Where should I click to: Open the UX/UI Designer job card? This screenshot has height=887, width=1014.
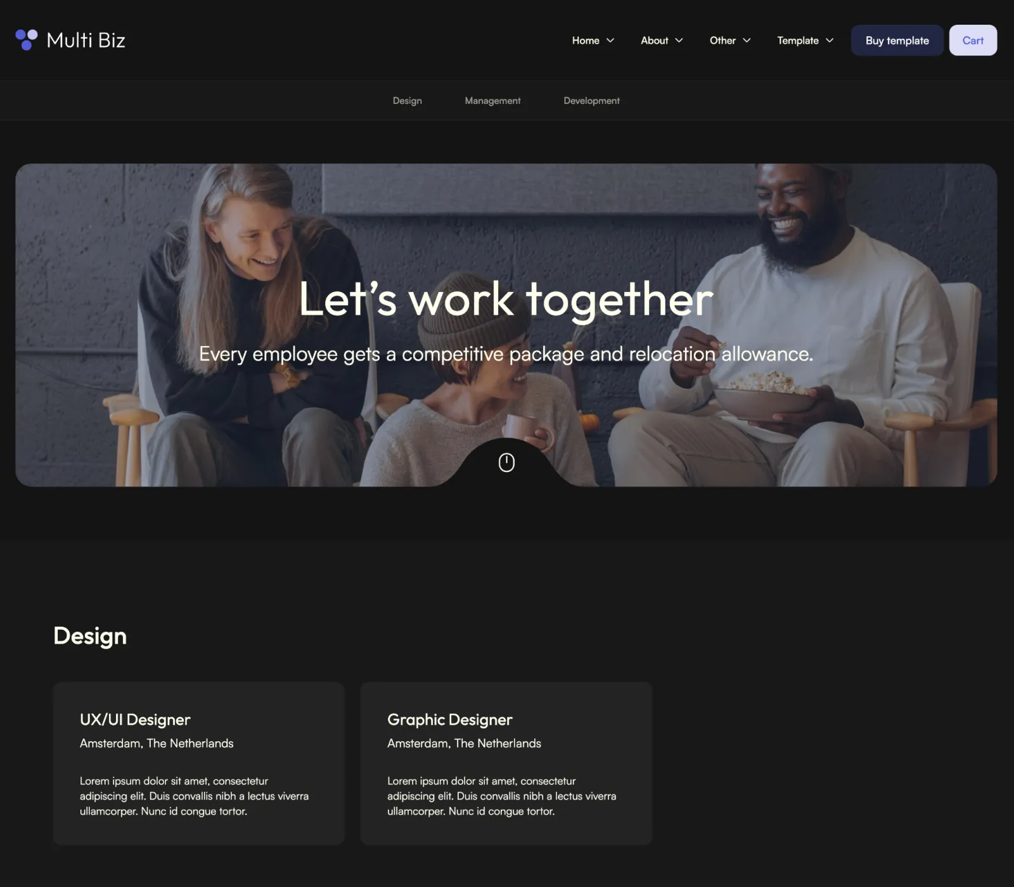pyautogui.click(x=199, y=763)
